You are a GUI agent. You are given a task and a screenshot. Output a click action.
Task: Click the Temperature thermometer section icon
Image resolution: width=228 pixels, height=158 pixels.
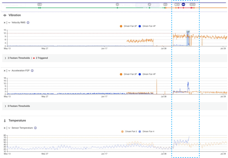point(5,121)
